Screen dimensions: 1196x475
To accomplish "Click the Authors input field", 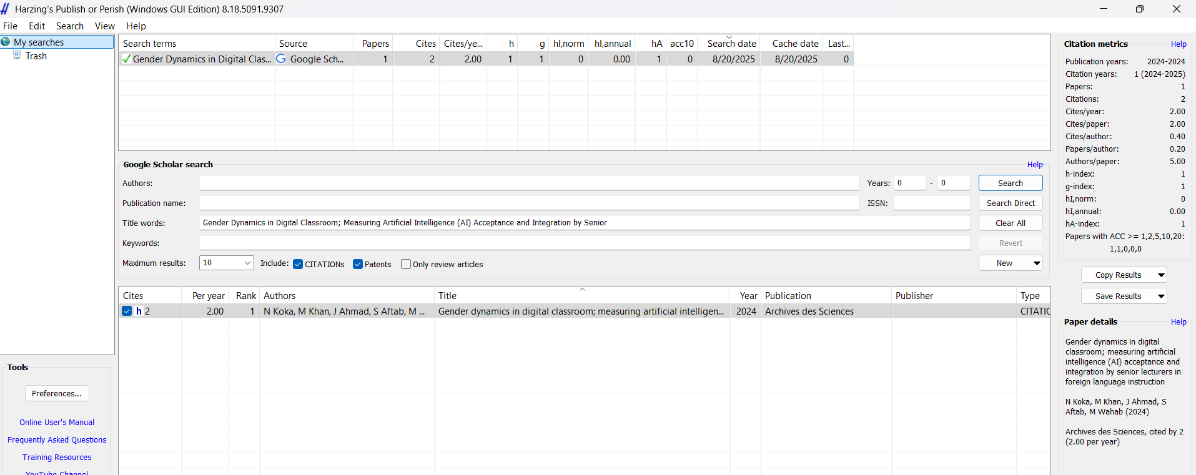I will [529, 183].
